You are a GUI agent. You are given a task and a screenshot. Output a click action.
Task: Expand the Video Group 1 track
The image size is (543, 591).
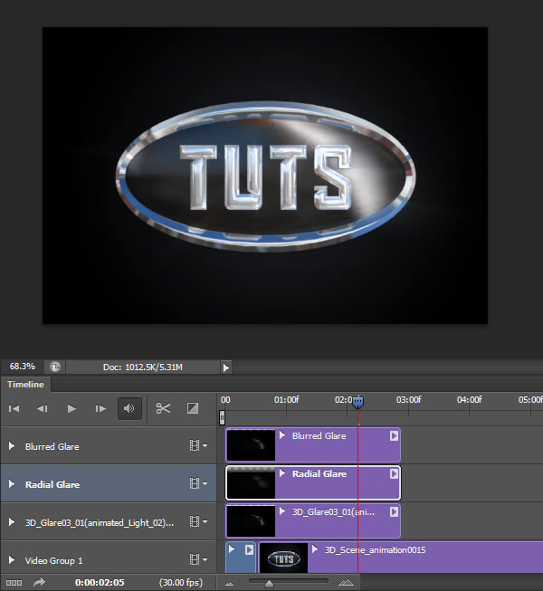(x=12, y=560)
